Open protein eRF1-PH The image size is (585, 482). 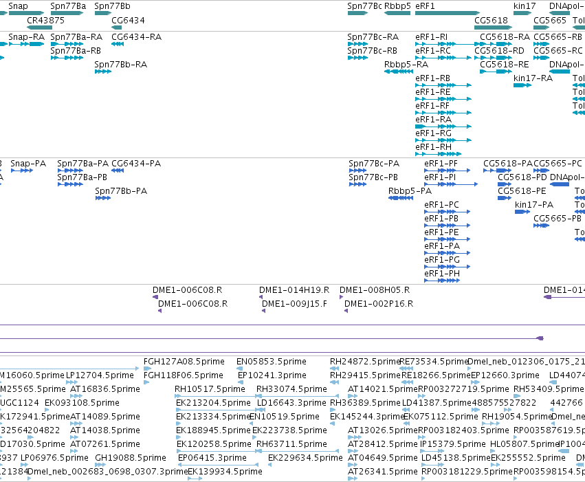(442, 281)
